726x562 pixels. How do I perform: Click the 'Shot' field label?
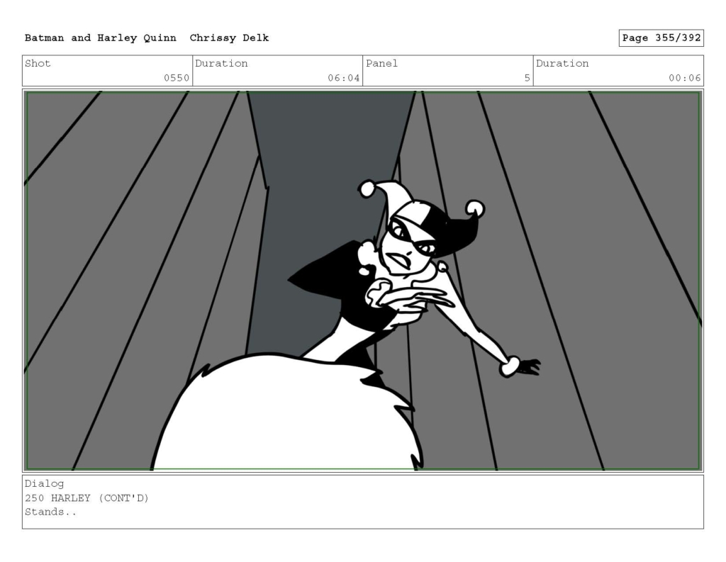click(38, 63)
